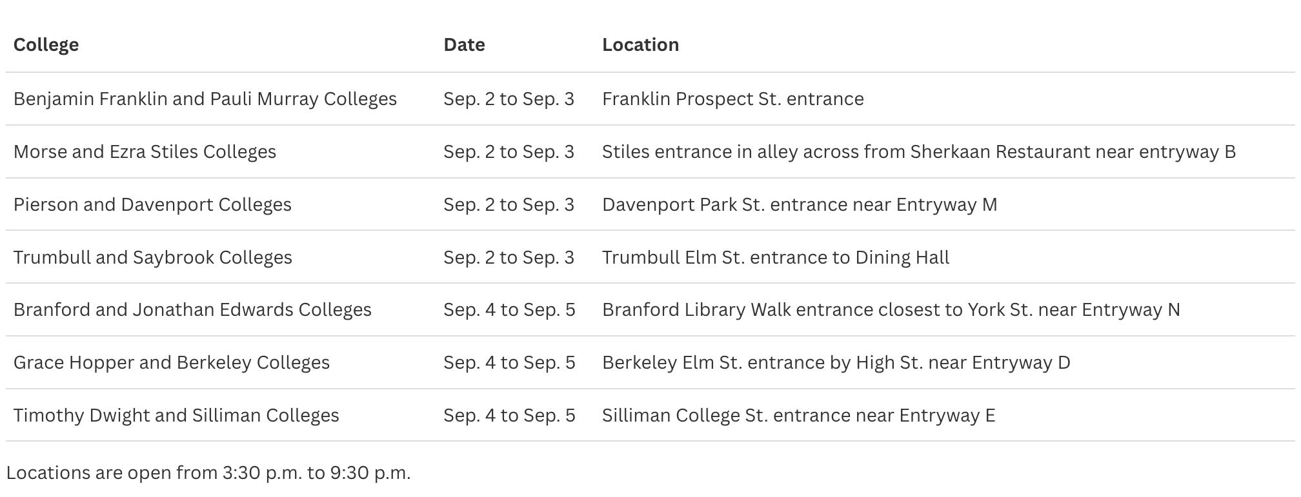
Task: Click Grace Hopper and Berkeley Colleges text
Action: [x=171, y=362]
